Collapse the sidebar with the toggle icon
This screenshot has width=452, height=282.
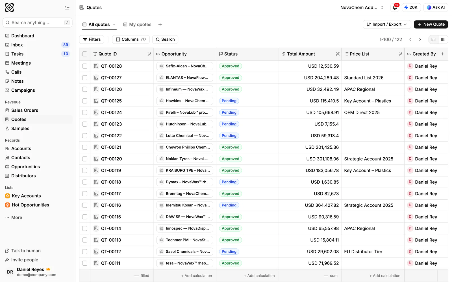coord(67,7)
